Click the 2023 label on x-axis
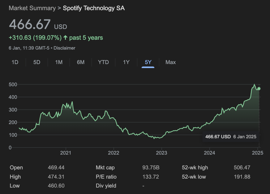270x194 pixels. tap(161, 153)
